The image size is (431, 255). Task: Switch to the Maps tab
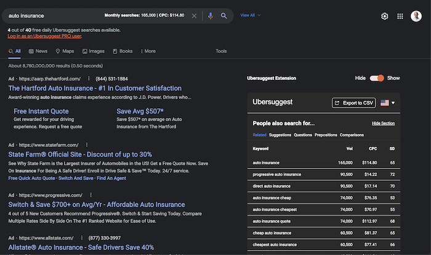[x=65, y=51]
